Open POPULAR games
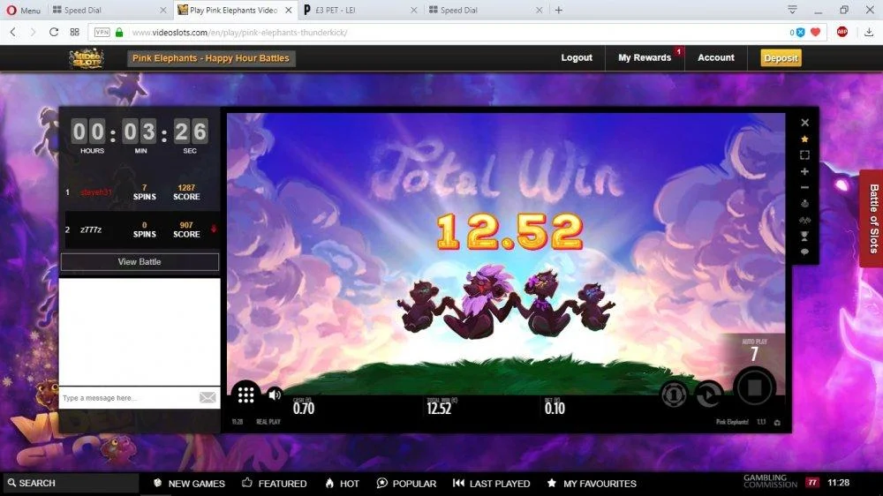 [x=406, y=483]
